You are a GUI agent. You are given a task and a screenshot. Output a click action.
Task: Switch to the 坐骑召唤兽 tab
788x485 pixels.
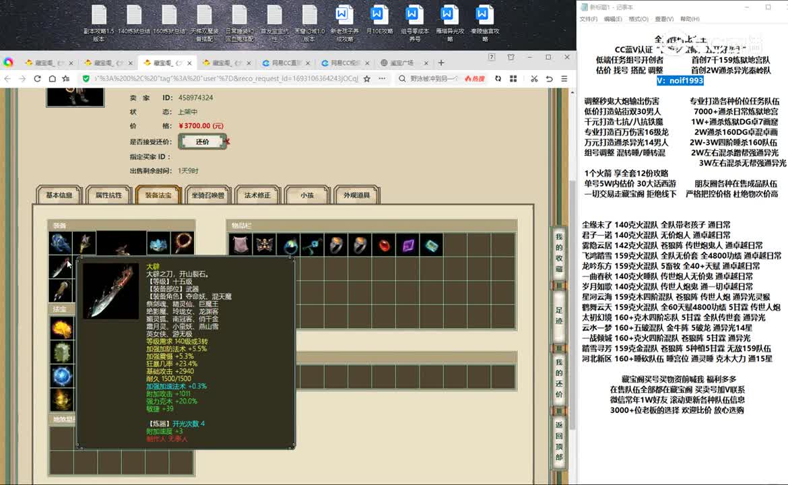click(207, 195)
